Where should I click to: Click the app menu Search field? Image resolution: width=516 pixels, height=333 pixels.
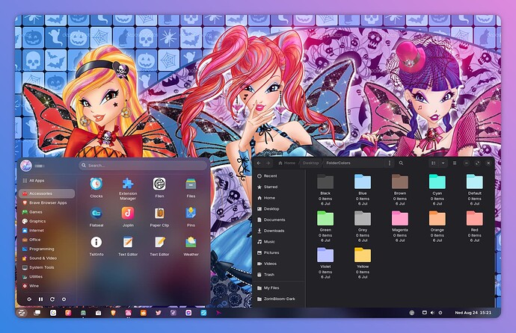point(143,166)
